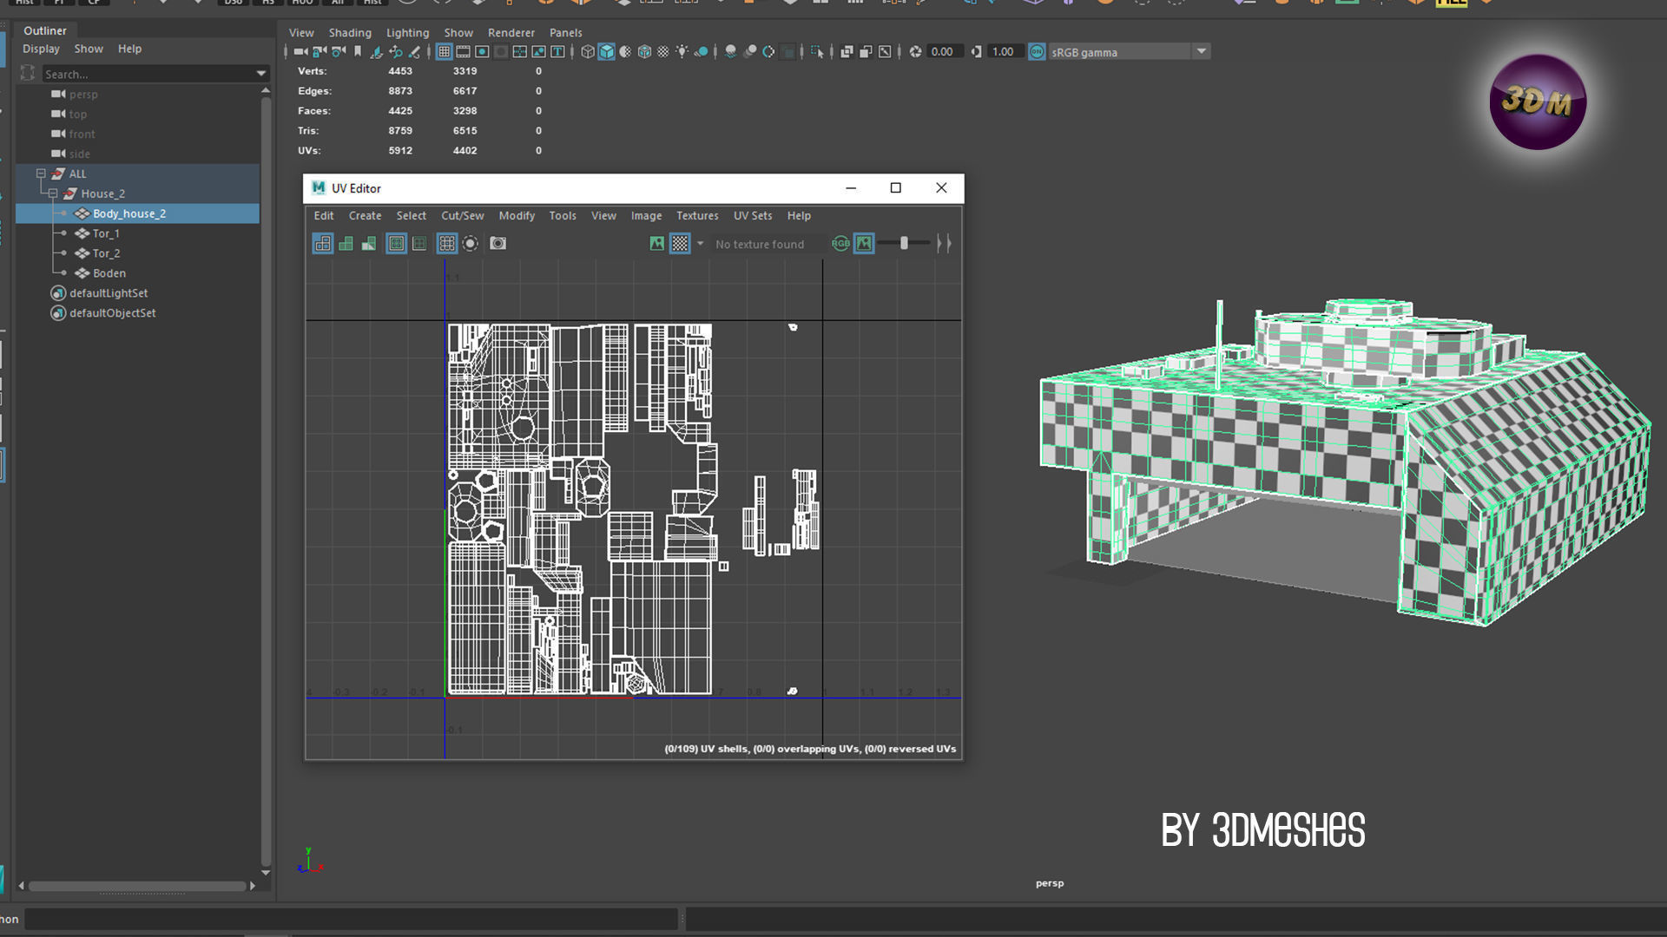The width and height of the screenshot is (1667, 937).
Task: Switch viewport to Wireframe shading icon
Action: (588, 52)
